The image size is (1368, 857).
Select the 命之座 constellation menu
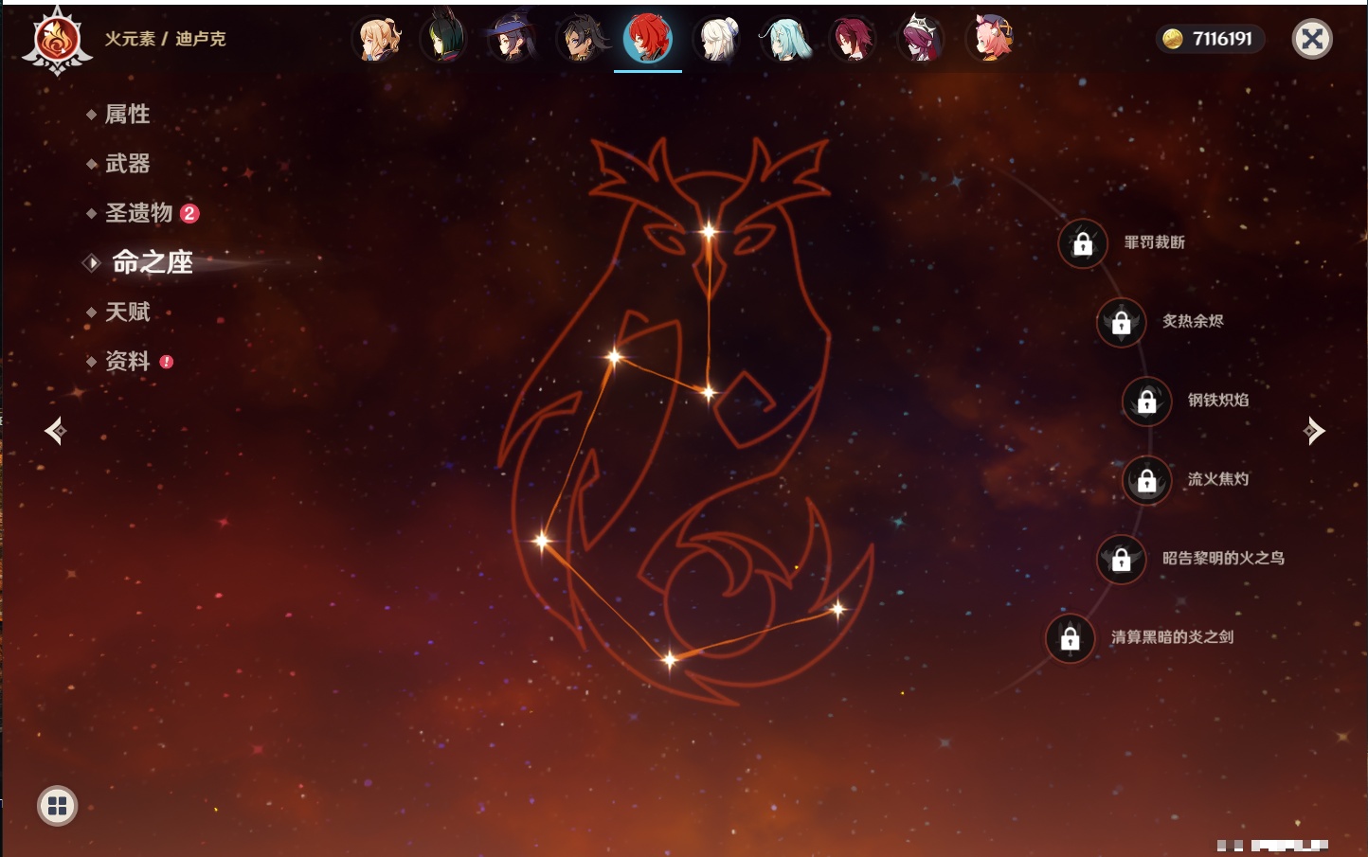[x=152, y=262]
